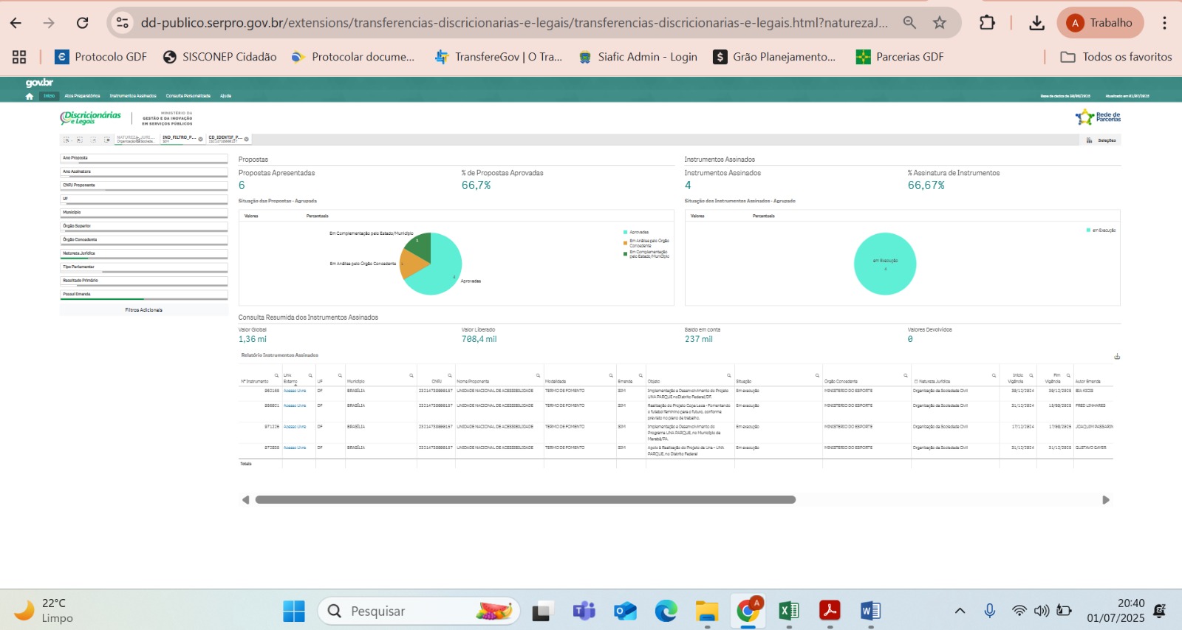
Task: Remove the IND_FILTRO_P selection chip
Action: [200, 139]
